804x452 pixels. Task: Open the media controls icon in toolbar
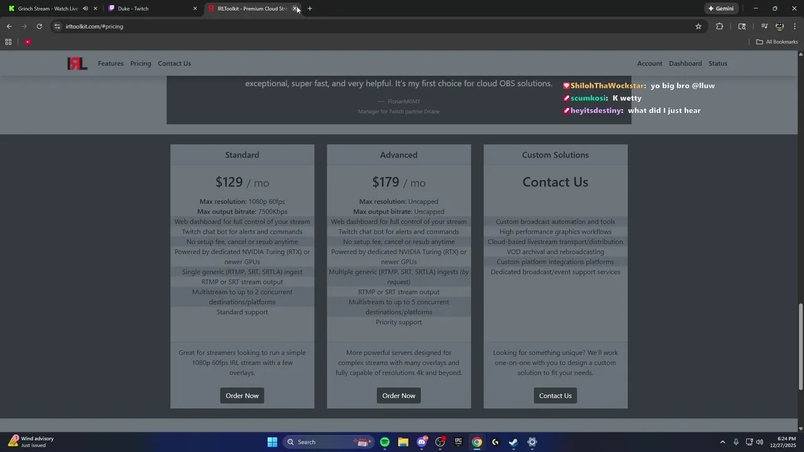pos(764,26)
